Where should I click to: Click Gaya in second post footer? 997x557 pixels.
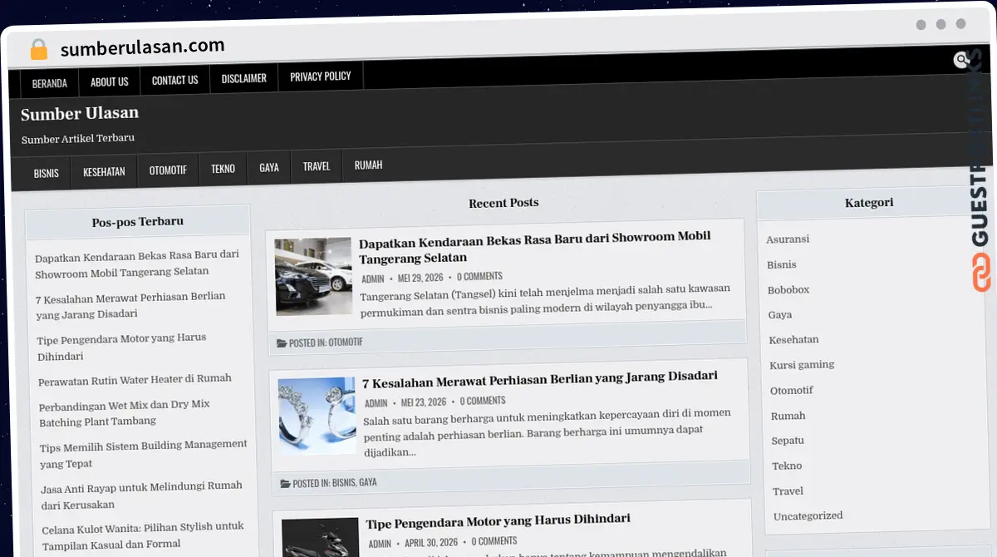(368, 482)
